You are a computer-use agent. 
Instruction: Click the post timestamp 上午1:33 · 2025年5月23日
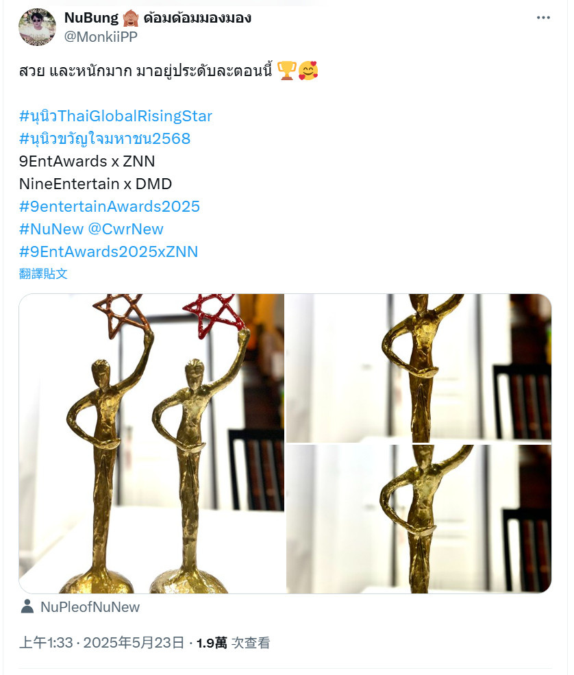click(102, 643)
